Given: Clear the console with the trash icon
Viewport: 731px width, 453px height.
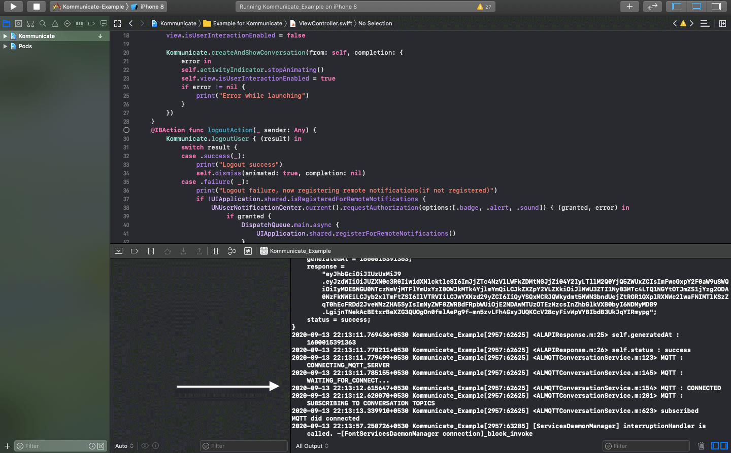Looking at the screenshot, I should point(701,446).
